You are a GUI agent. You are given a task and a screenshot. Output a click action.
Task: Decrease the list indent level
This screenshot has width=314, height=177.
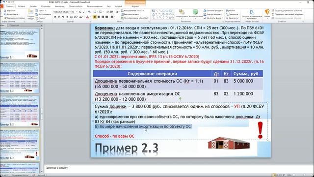[x=108, y=12]
